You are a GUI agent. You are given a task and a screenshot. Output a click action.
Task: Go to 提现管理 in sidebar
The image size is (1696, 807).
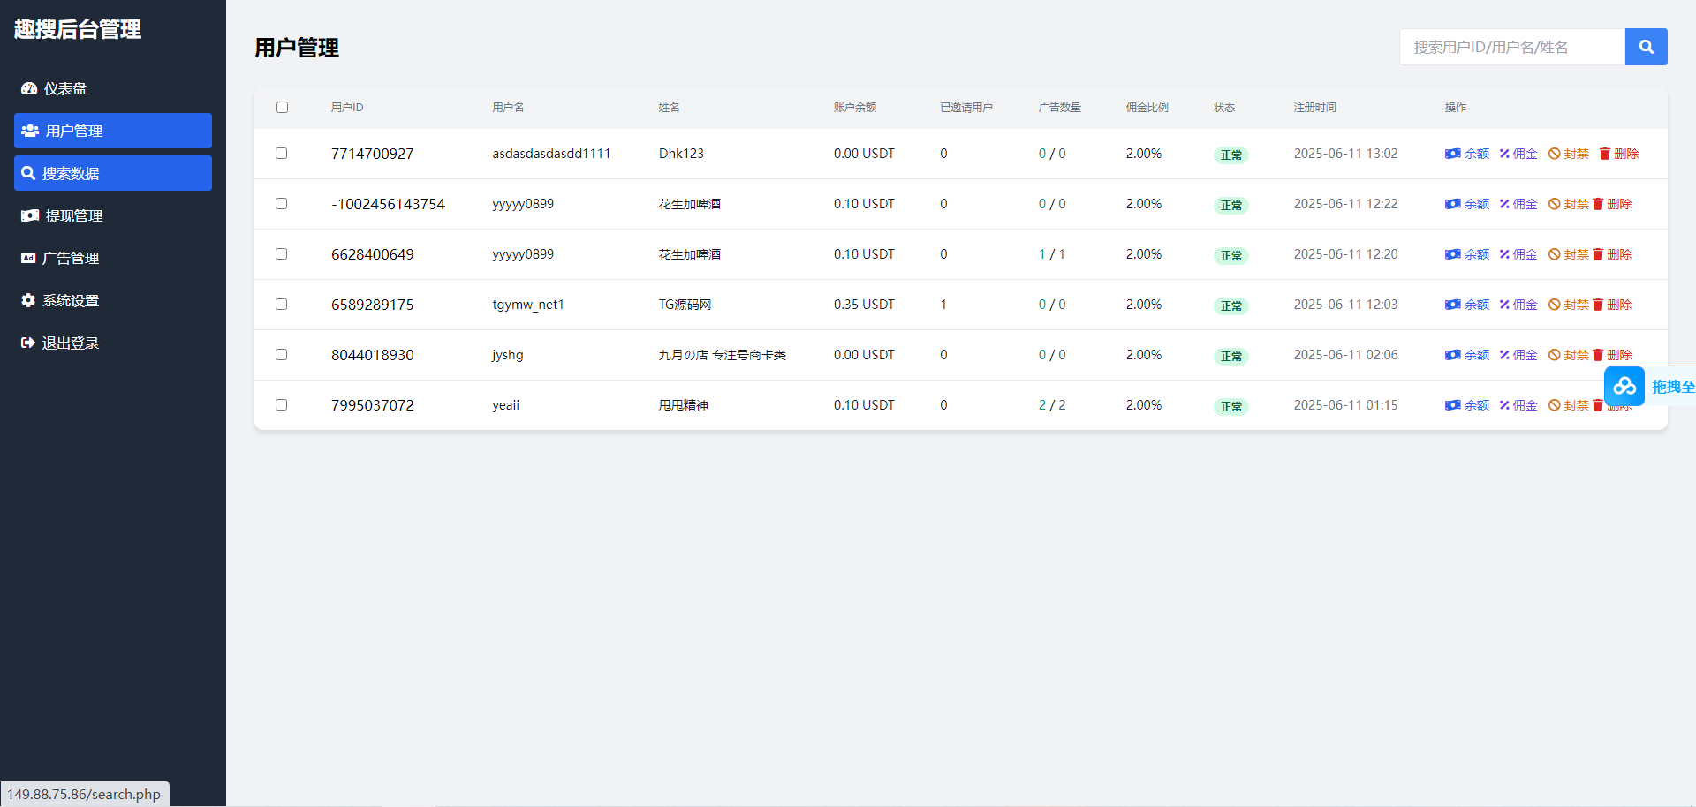73,215
